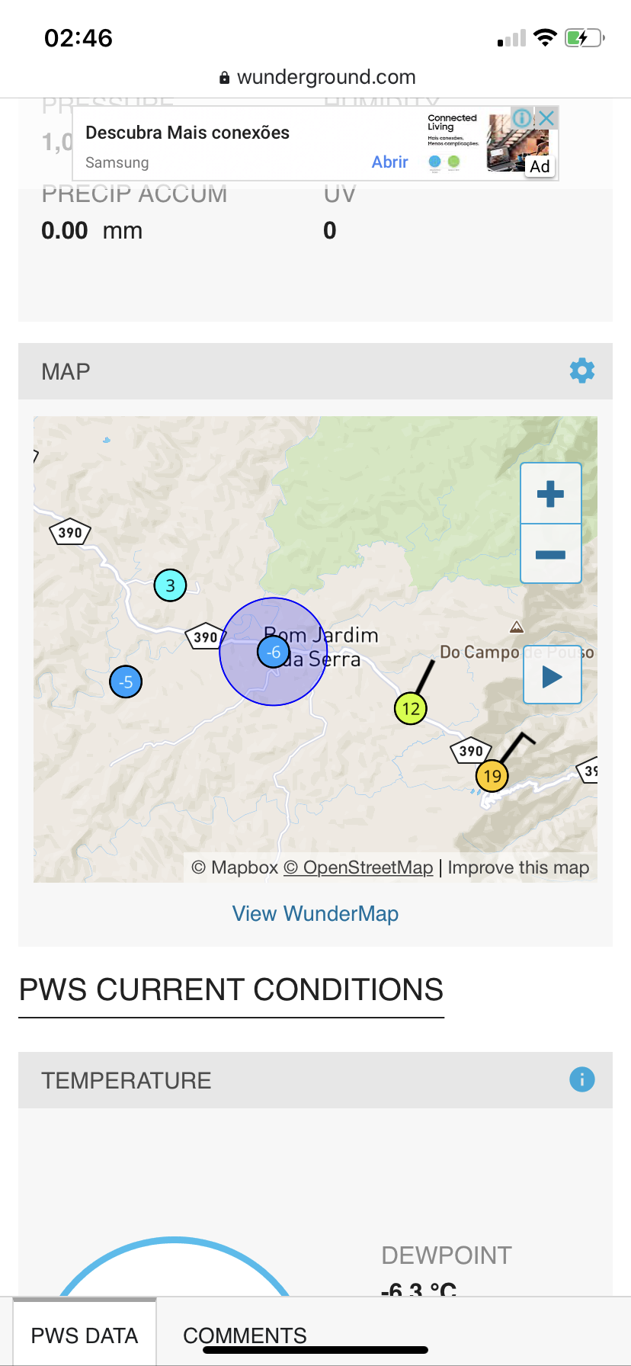Tap the wunderground.com address bar
This screenshot has width=631, height=1366.
[x=317, y=77]
